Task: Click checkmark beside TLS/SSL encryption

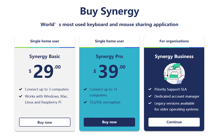Action: click(85, 102)
